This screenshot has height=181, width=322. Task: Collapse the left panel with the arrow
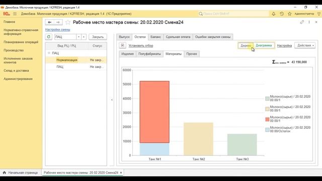(112, 100)
